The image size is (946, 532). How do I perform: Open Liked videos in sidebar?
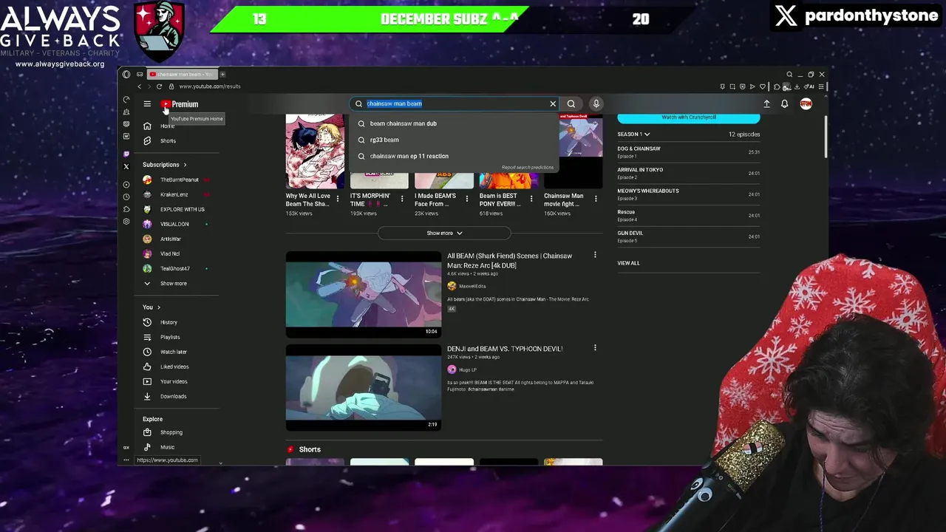tap(174, 366)
